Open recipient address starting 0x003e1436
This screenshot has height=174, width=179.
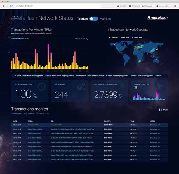pos(73,134)
